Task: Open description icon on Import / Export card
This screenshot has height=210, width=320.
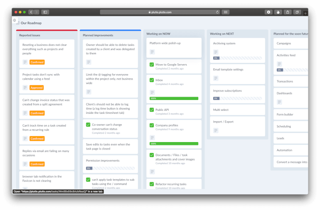Action: coord(216,130)
